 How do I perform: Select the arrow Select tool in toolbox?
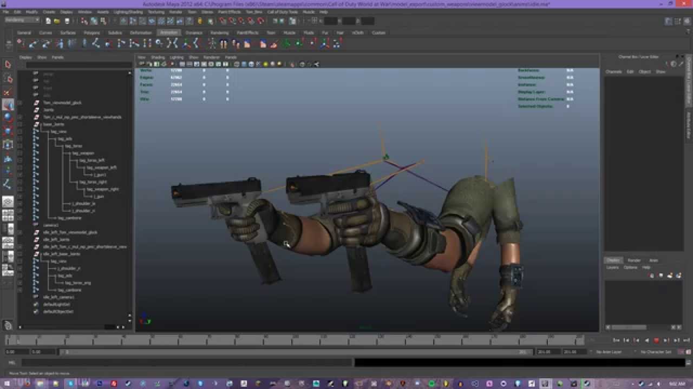click(x=8, y=65)
